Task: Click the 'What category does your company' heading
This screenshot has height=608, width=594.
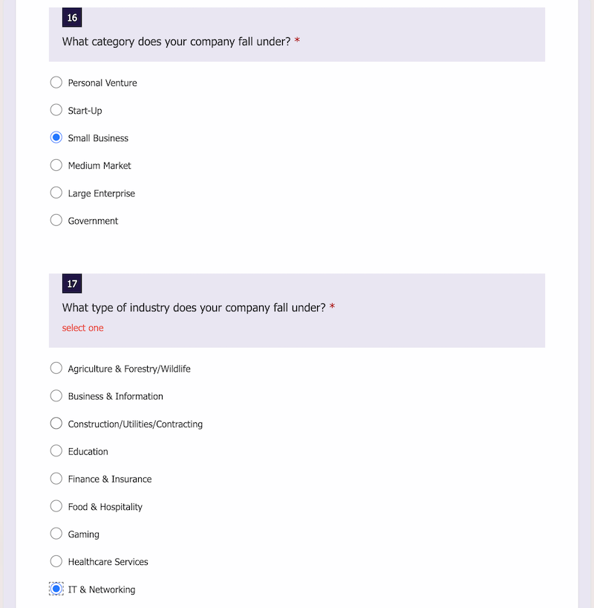Action: click(x=176, y=42)
